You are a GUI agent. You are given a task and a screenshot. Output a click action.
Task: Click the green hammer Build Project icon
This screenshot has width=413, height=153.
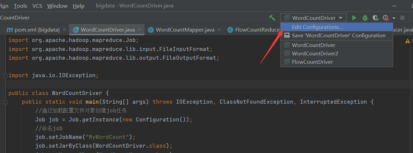pyautogui.click(x=272, y=18)
